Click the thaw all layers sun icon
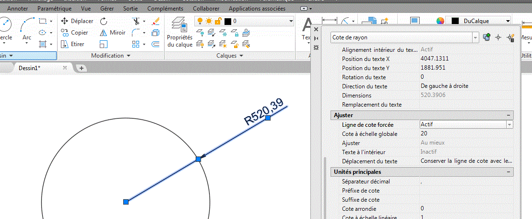 (223, 44)
